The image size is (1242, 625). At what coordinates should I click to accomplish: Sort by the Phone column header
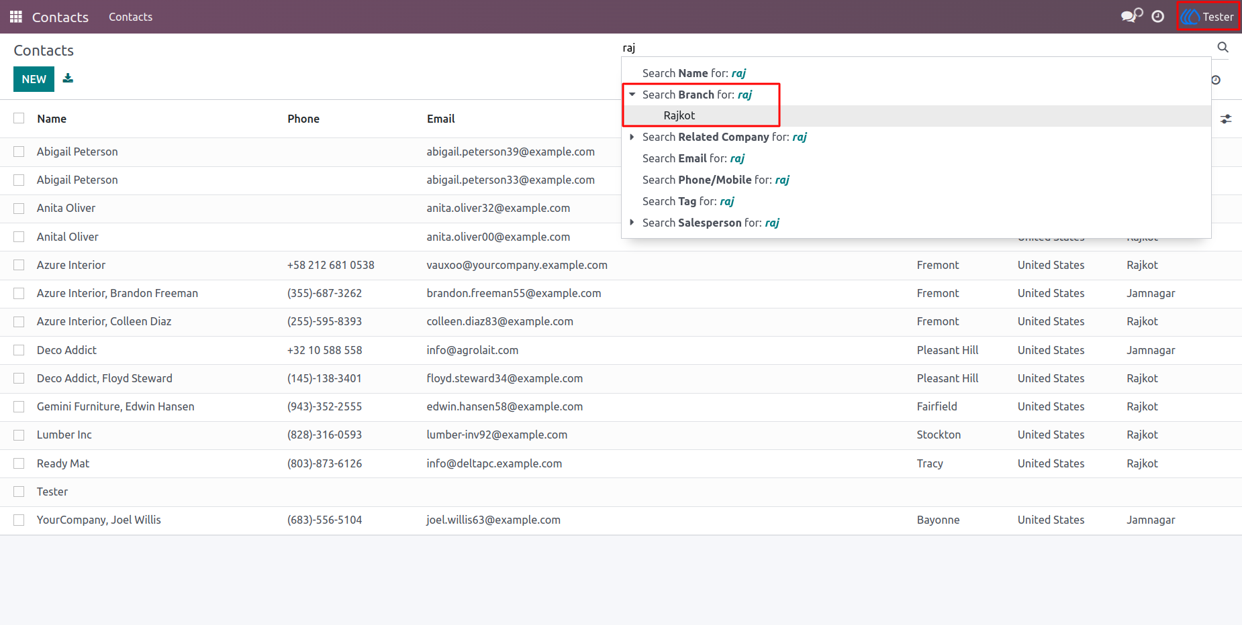[303, 119]
